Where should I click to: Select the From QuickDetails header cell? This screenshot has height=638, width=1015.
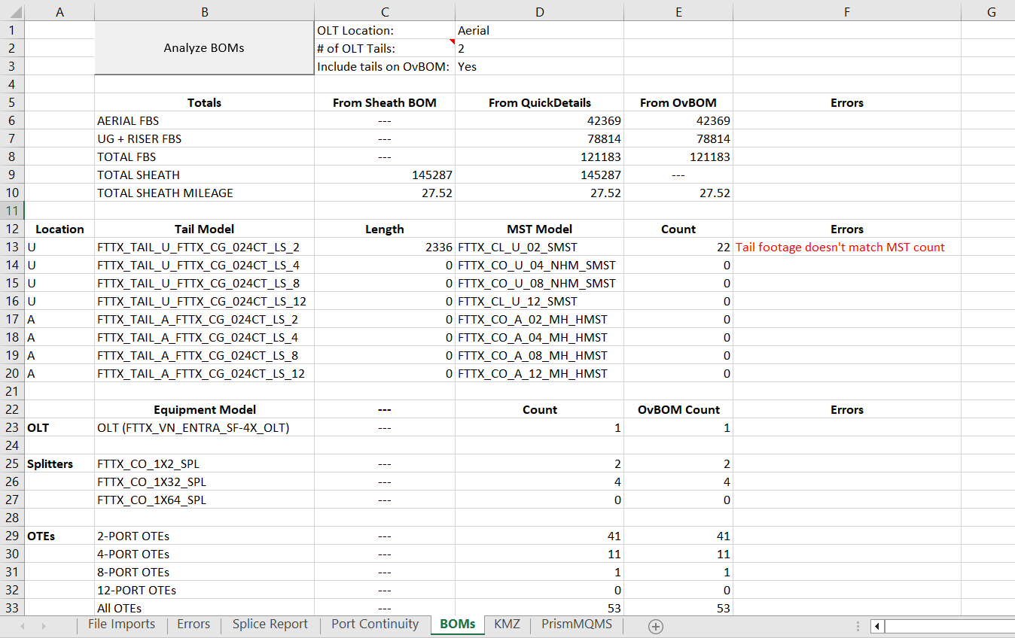539,103
